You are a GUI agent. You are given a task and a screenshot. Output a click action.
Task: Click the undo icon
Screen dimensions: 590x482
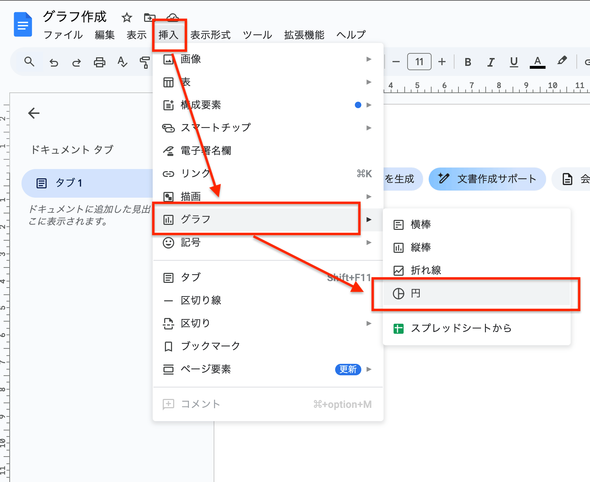53,62
